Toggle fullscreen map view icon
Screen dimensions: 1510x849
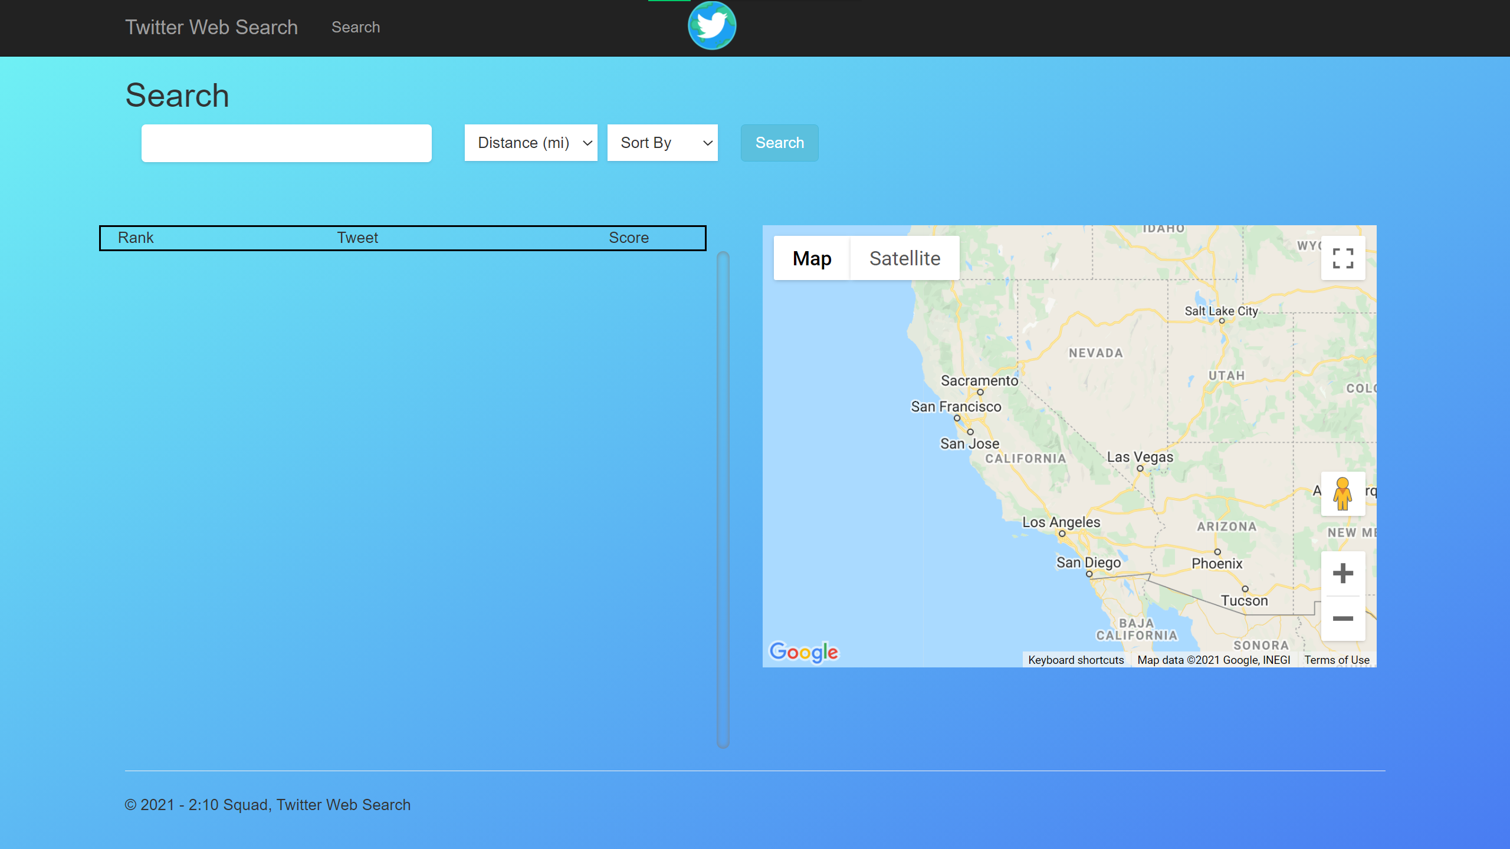(x=1342, y=258)
